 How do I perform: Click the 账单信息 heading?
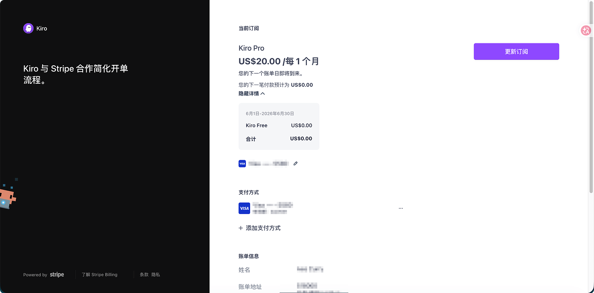(x=249, y=256)
